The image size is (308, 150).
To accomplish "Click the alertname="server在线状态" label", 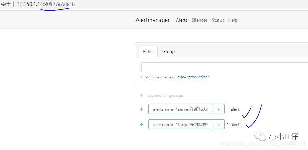I will pos(181,109).
